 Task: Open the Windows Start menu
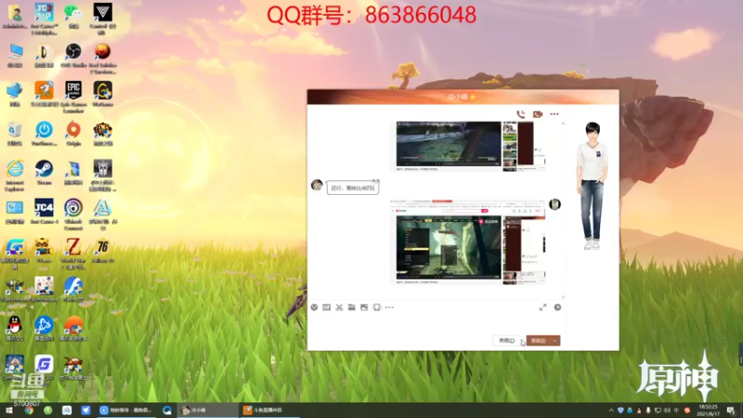point(8,410)
